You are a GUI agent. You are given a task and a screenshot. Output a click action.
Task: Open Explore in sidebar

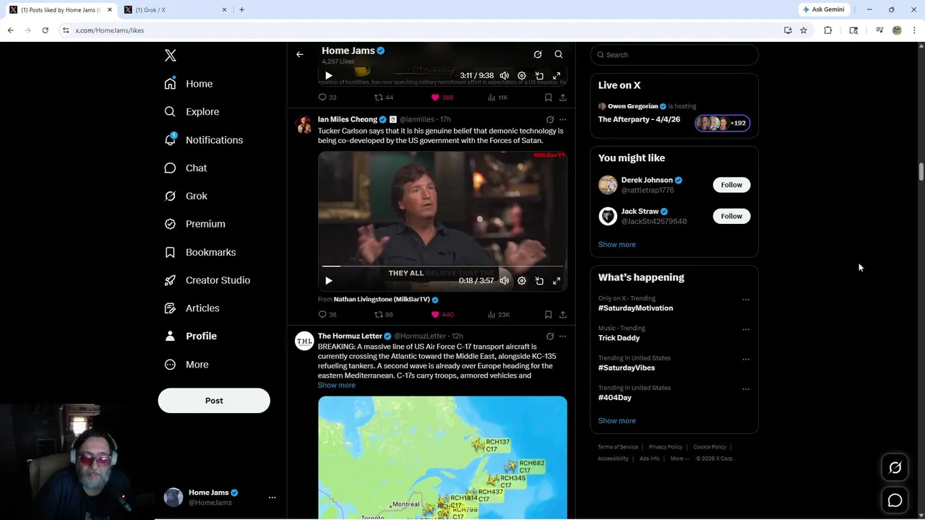pyautogui.click(x=192, y=112)
